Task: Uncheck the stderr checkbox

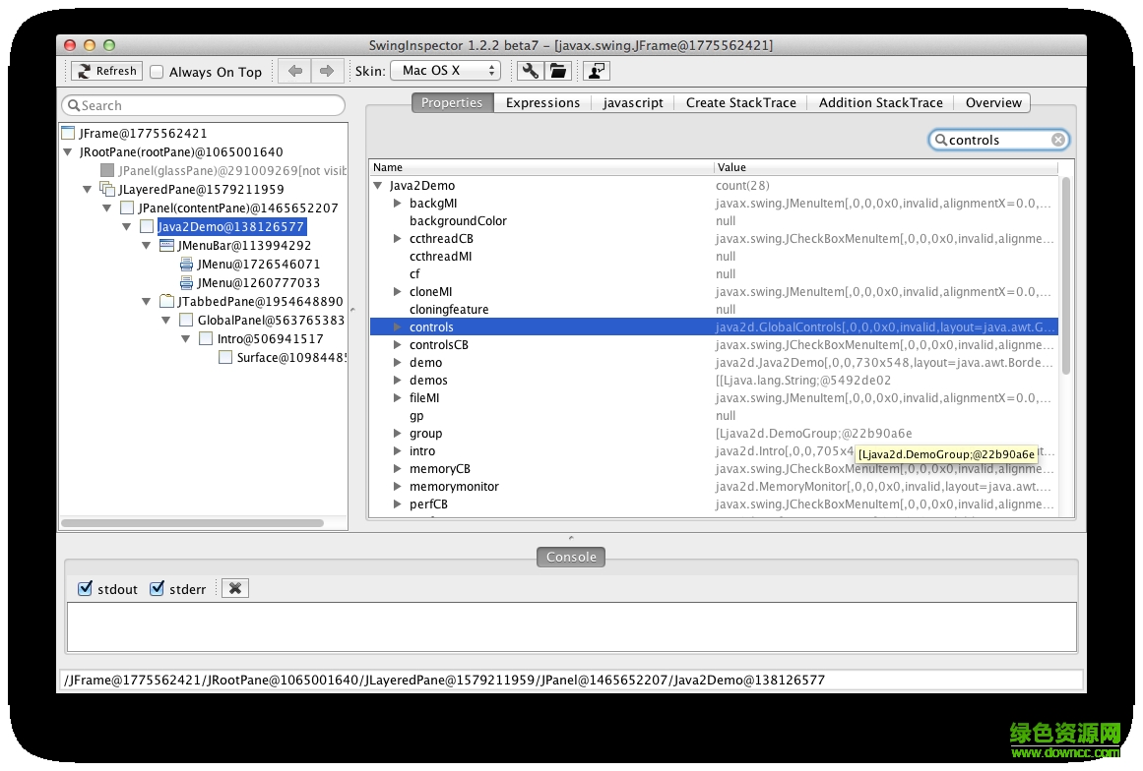Action: click(x=158, y=588)
